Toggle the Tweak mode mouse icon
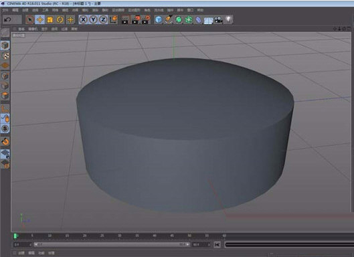Viewport: 354px width, 257px height. (x=5, y=118)
